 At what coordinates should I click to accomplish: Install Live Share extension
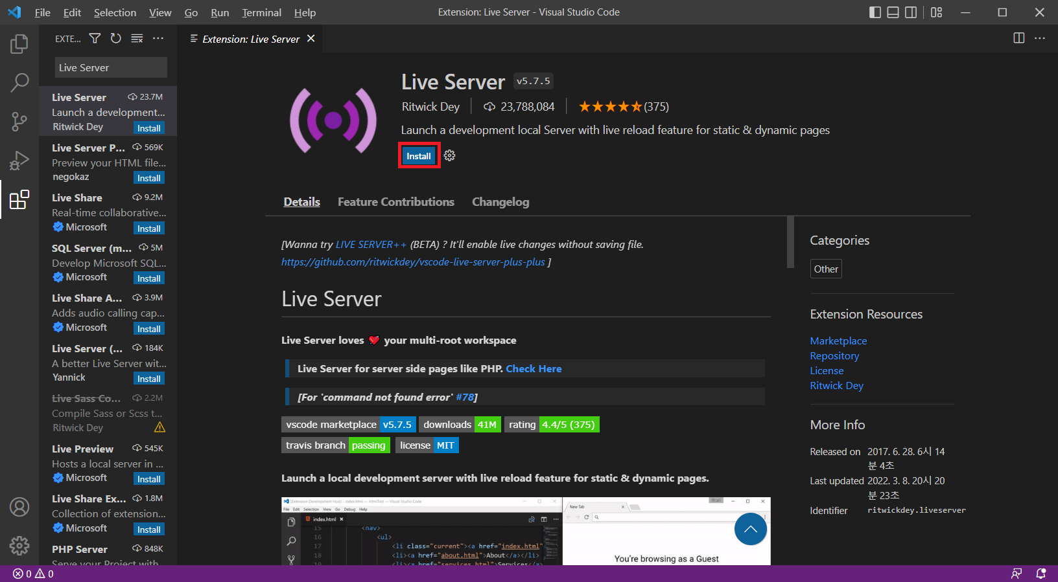coord(149,229)
